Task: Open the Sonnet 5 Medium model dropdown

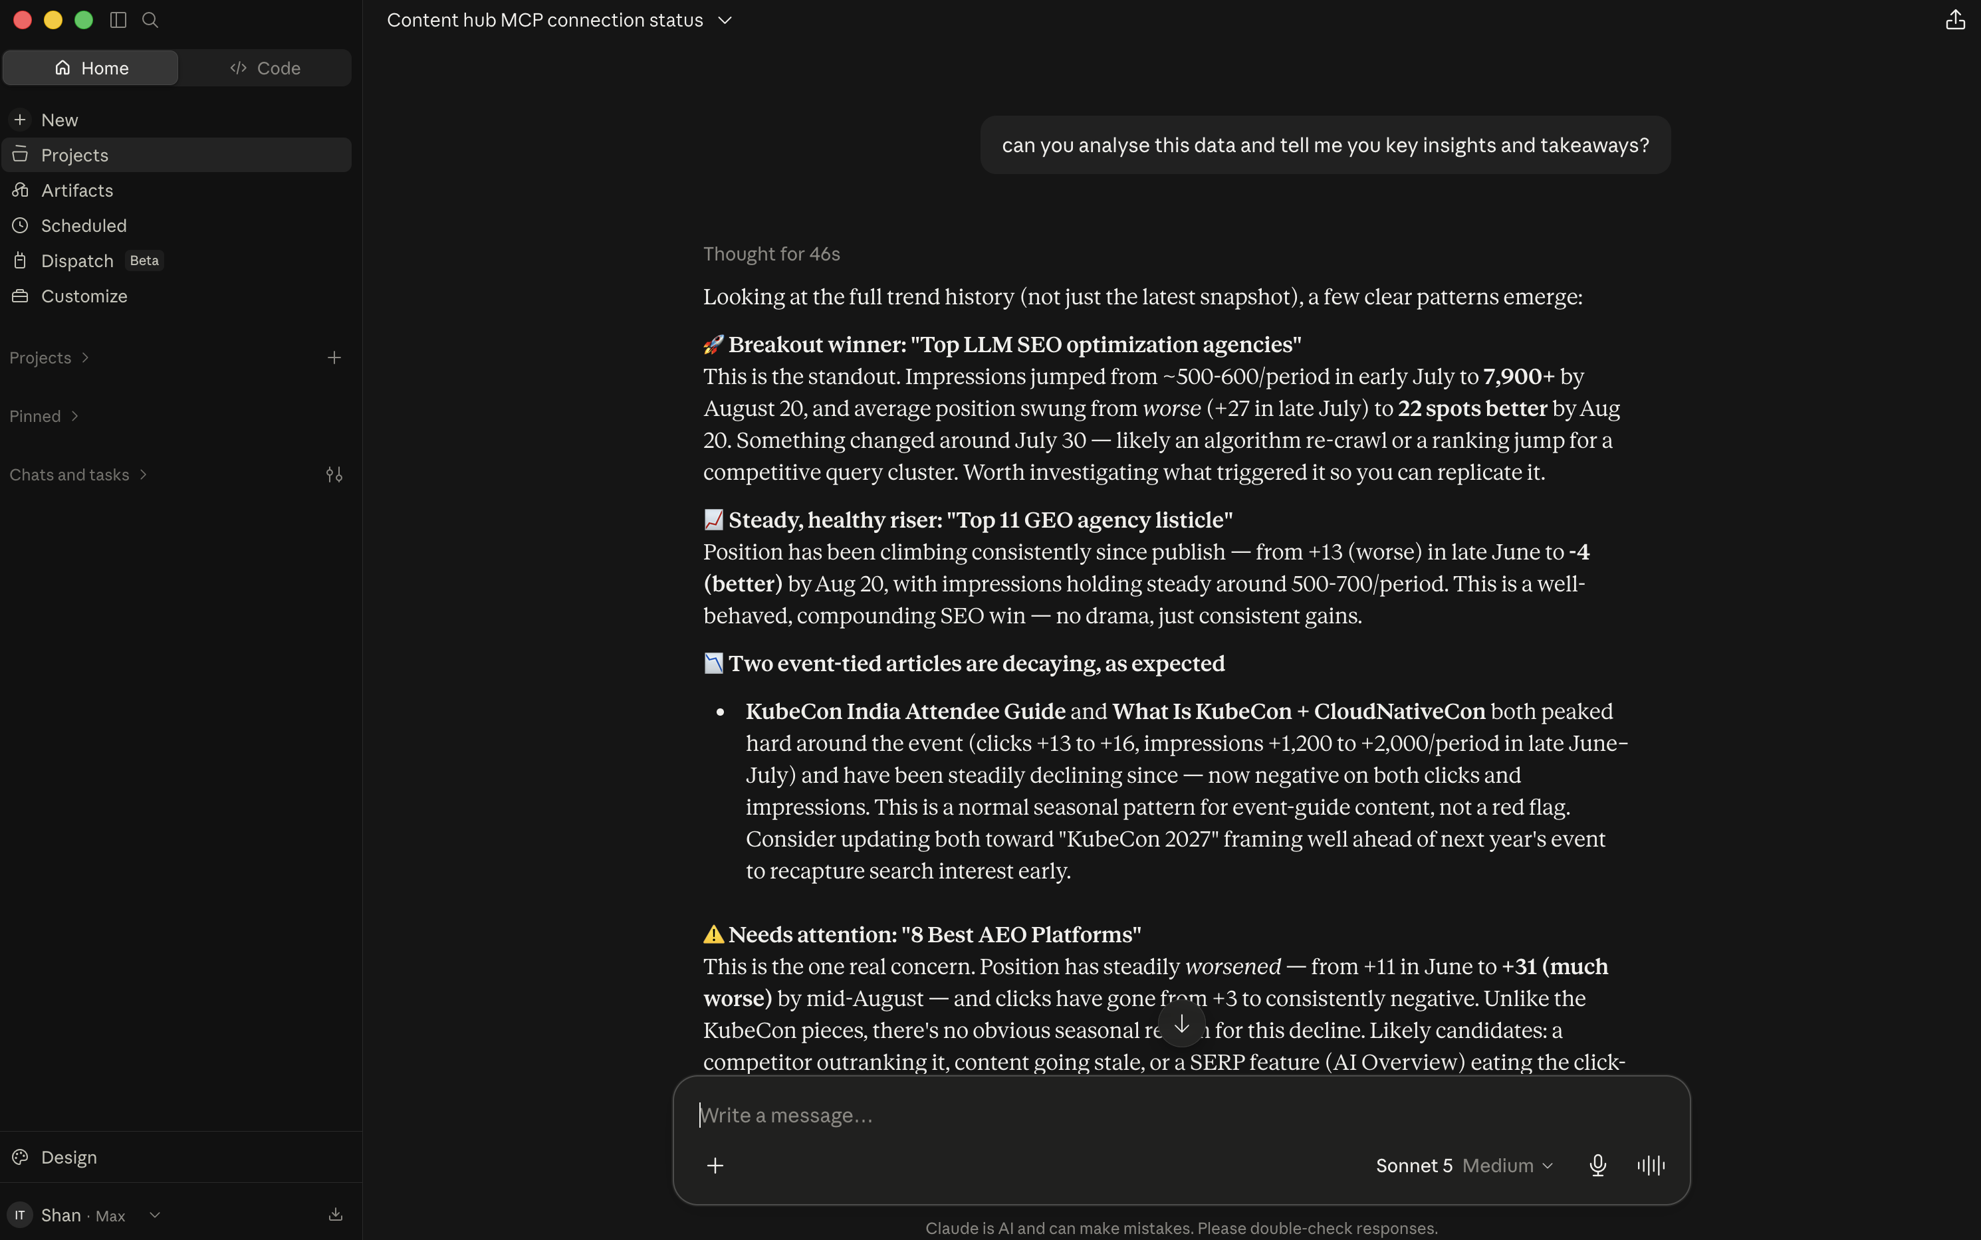Action: 1464,1166
